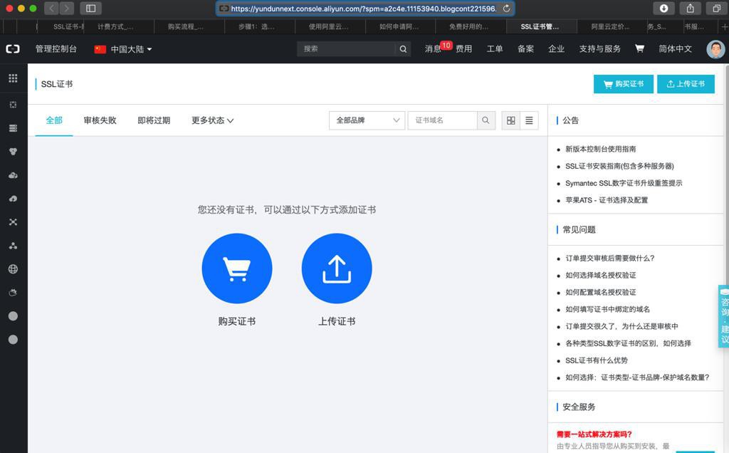Open the 企业 menu
Viewport: 729px width, 453px height.
pyautogui.click(x=556, y=49)
